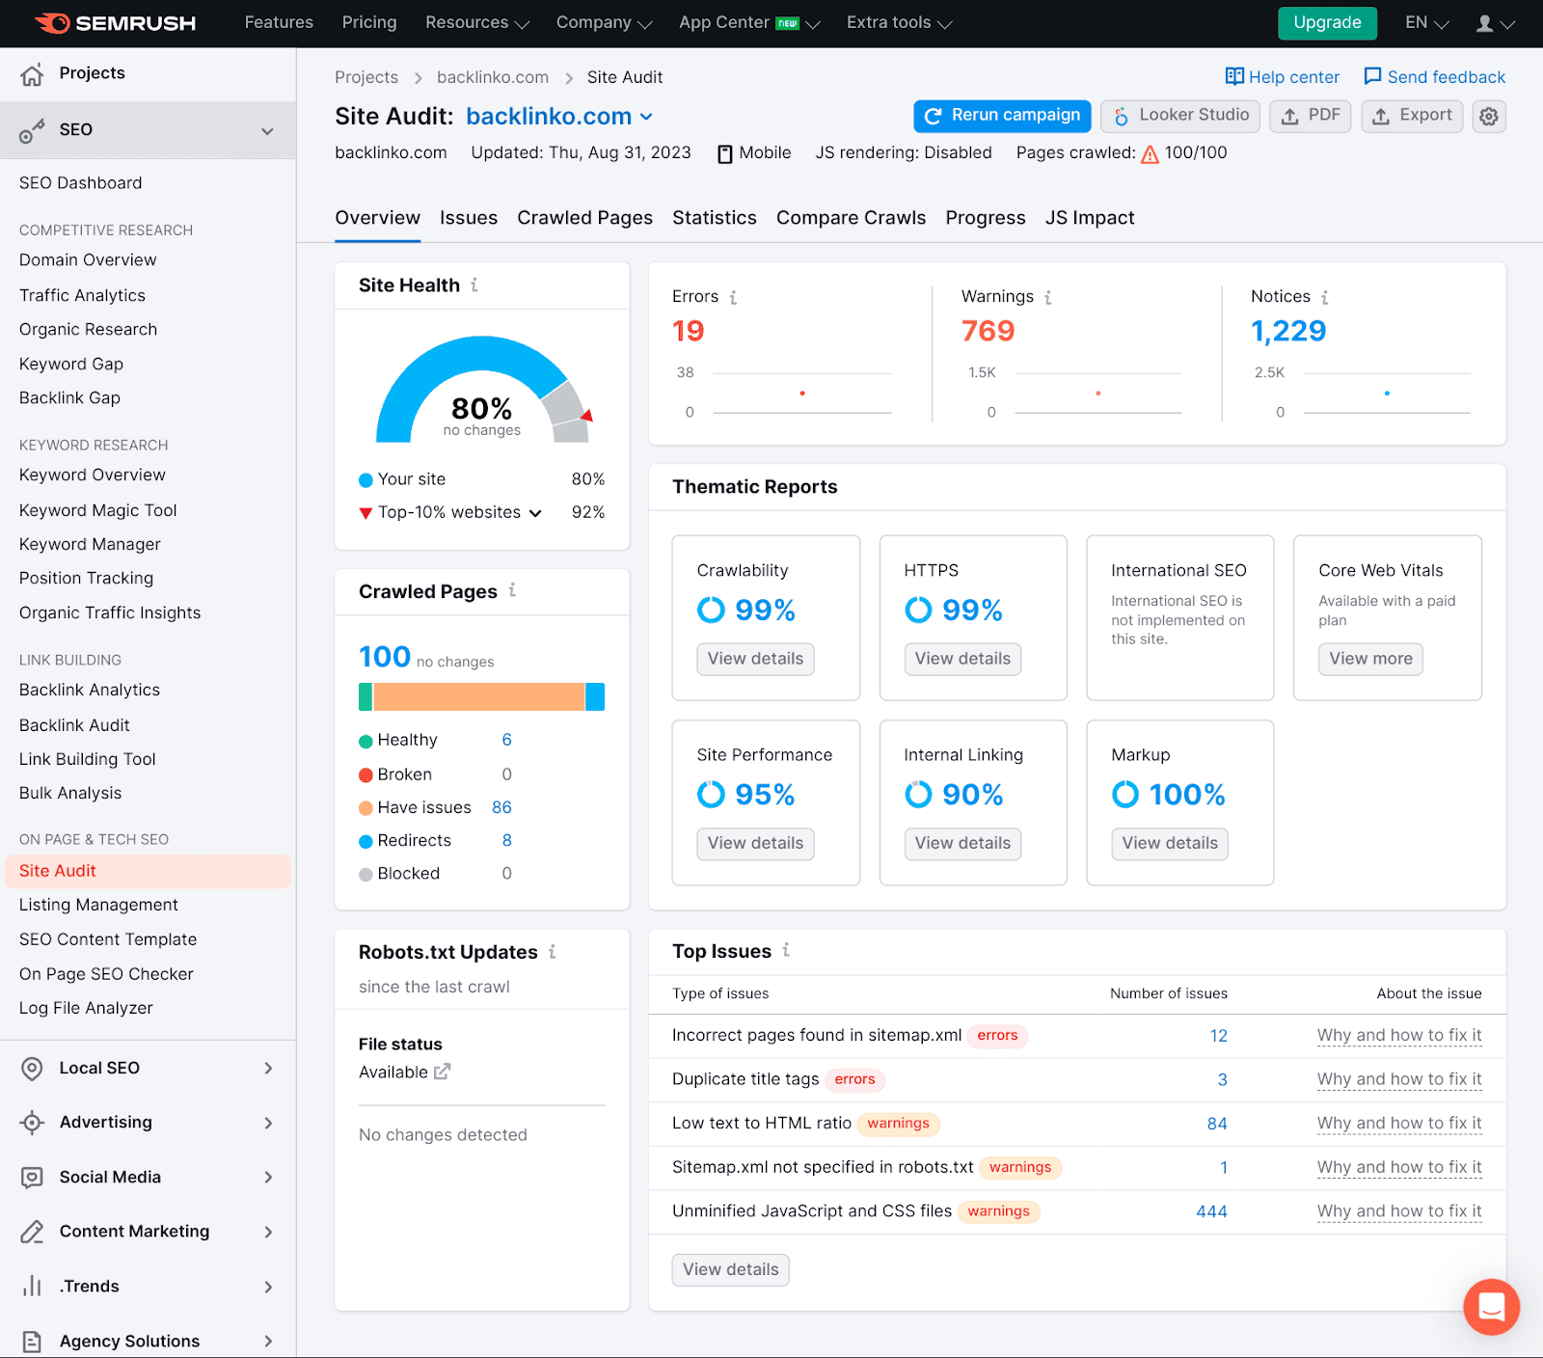This screenshot has width=1543, height=1358.
Task: Click the 444 unminified files count
Action: [x=1211, y=1212]
